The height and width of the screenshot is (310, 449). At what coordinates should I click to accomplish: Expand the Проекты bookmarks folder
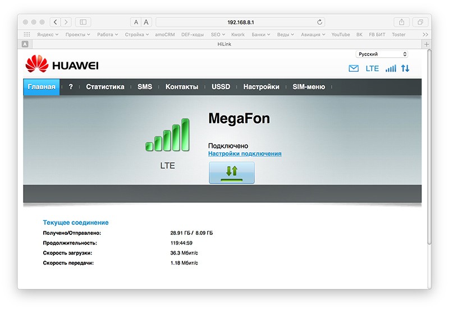[77, 34]
